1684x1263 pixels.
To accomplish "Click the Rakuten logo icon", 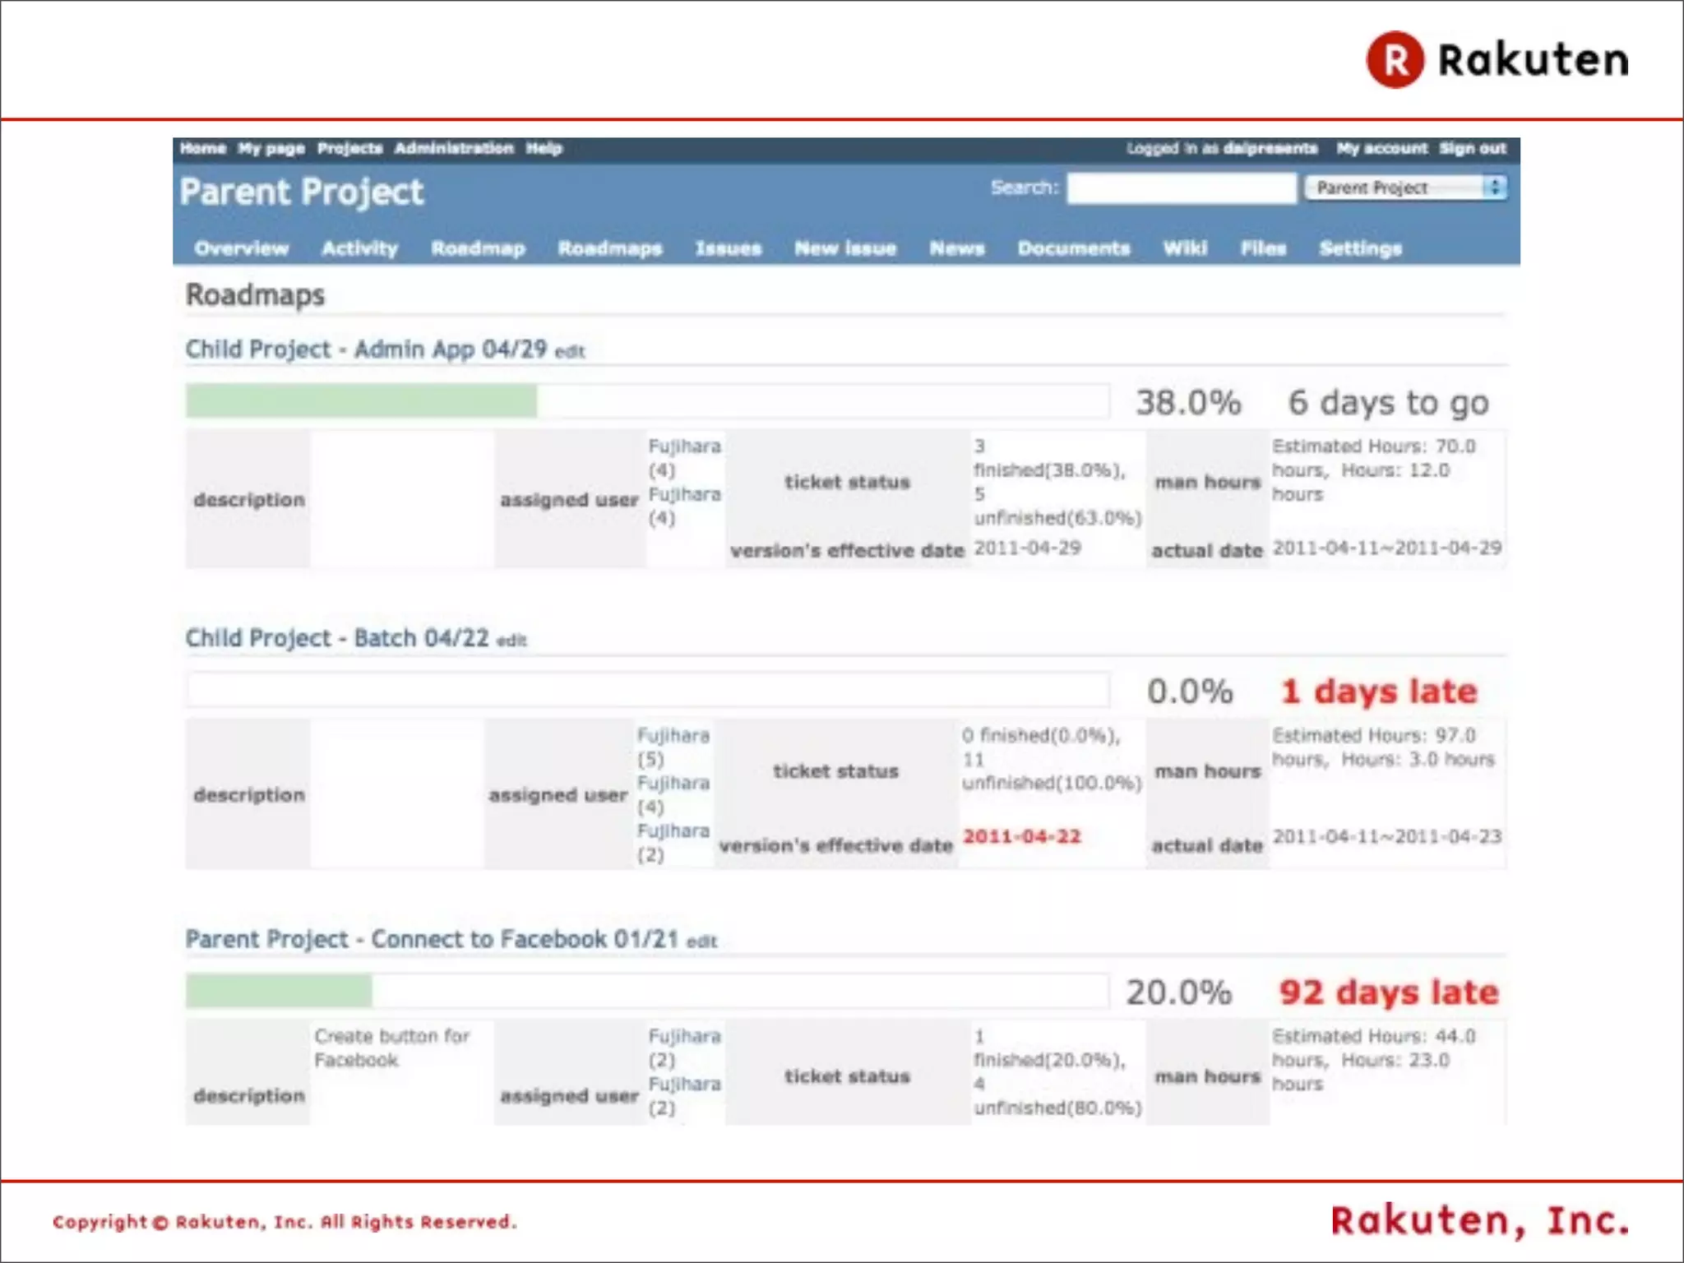I will point(1395,60).
